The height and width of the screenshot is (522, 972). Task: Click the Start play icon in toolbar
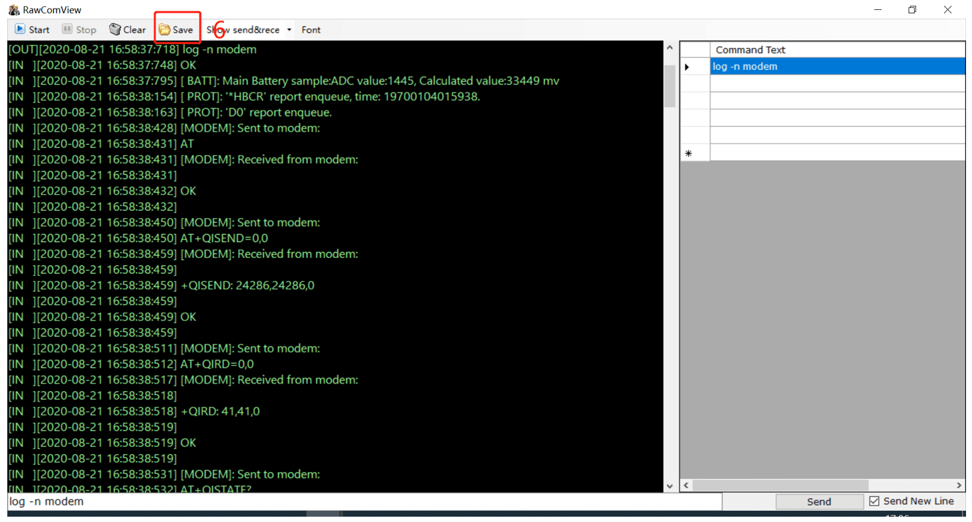pos(20,29)
